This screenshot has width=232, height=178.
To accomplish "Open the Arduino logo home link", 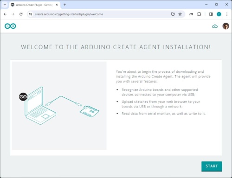I will 10,26.
